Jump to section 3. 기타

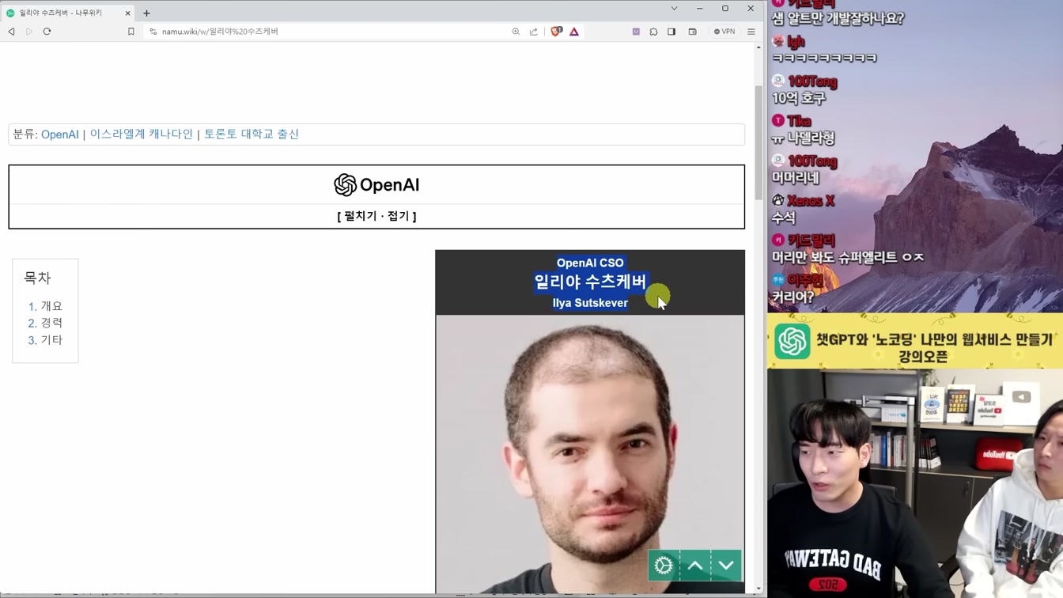(x=45, y=340)
